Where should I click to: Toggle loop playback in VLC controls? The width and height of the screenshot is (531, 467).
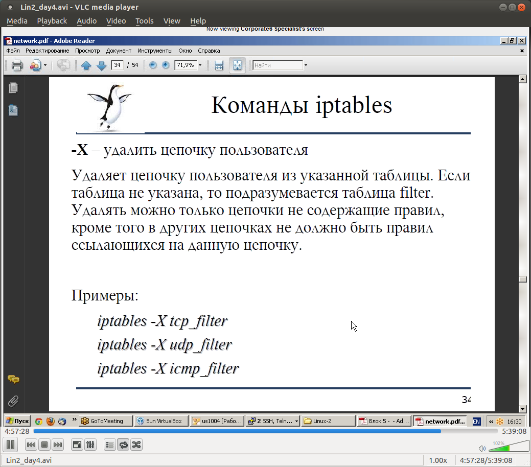[123, 445]
